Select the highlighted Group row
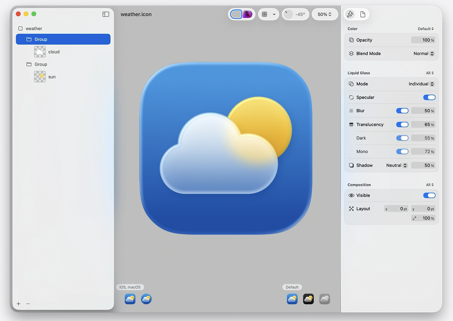The width and height of the screenshot is (453, 321). 63,39
